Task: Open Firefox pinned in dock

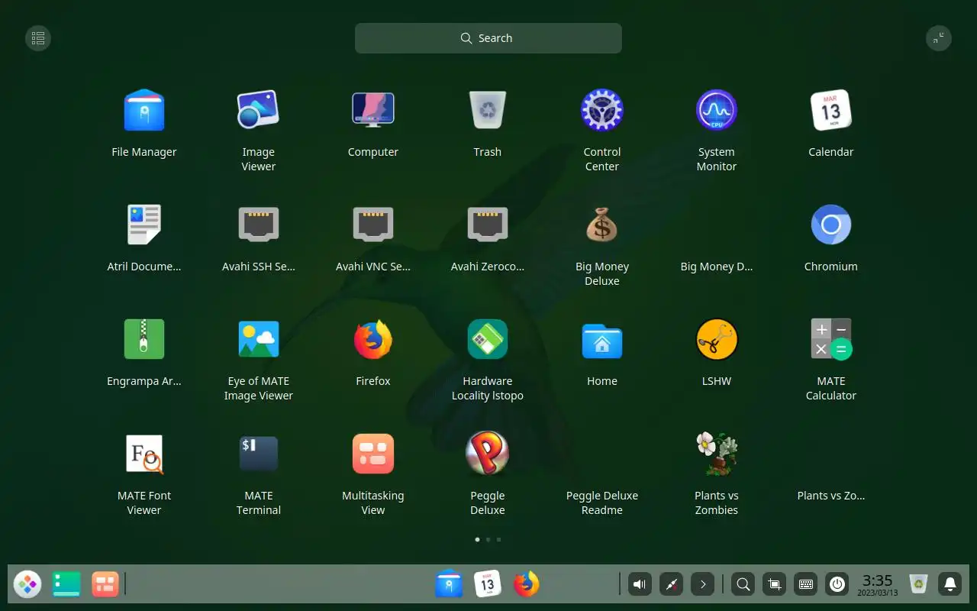Action: click(527, 585)
